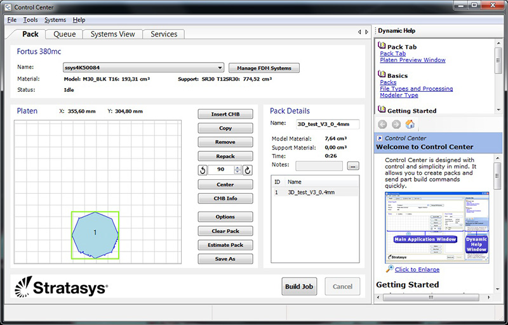Image resolution: width=508 pixels, height=325 pixels.
Task: Open the Help menu
Action: click(79, 20)
